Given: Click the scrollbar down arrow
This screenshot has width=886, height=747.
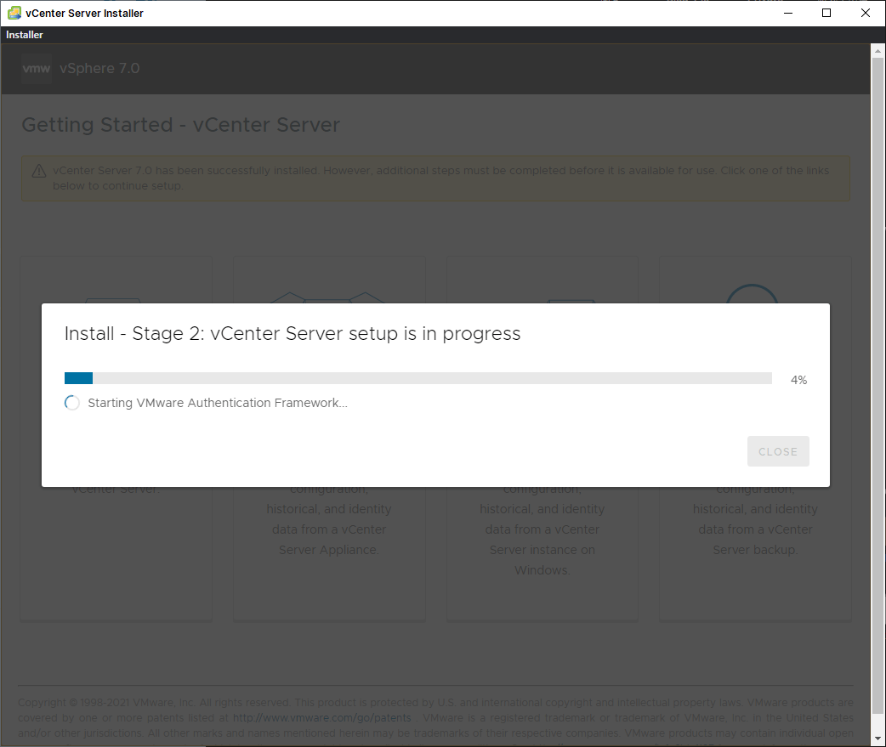Looking at the screenshot, I should point(878,739).
